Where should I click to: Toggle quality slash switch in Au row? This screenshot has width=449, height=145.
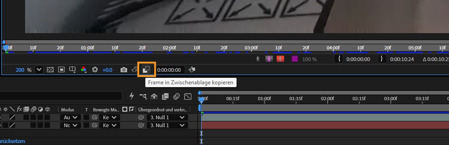(x=12, y=117)
